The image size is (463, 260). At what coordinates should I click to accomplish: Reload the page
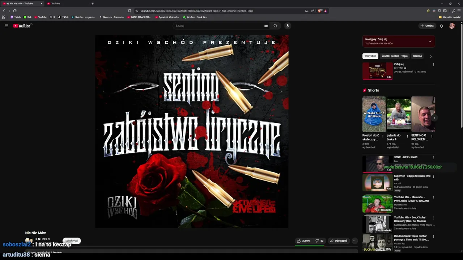[x=15, y=11]
